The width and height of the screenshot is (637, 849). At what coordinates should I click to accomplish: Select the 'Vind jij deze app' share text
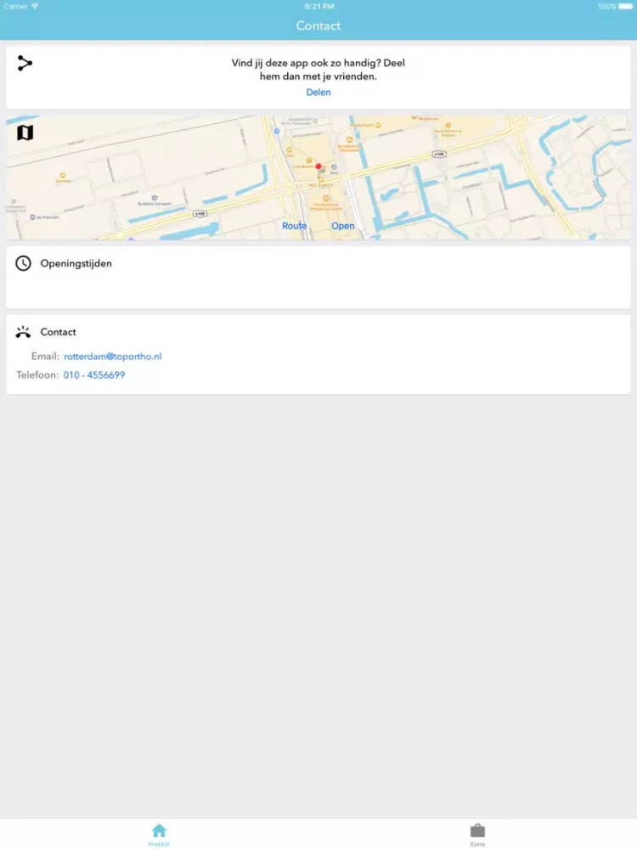(x=318, y=70)
